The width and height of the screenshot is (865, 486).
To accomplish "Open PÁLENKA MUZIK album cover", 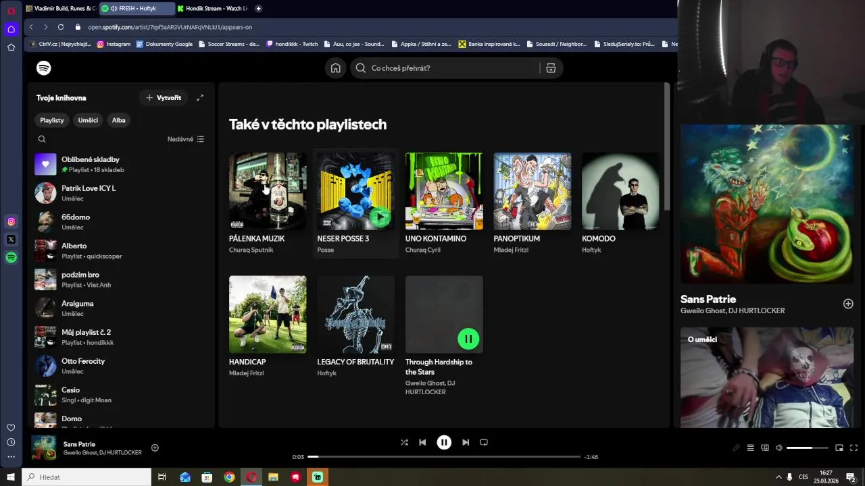I will [x=268, y=191].
